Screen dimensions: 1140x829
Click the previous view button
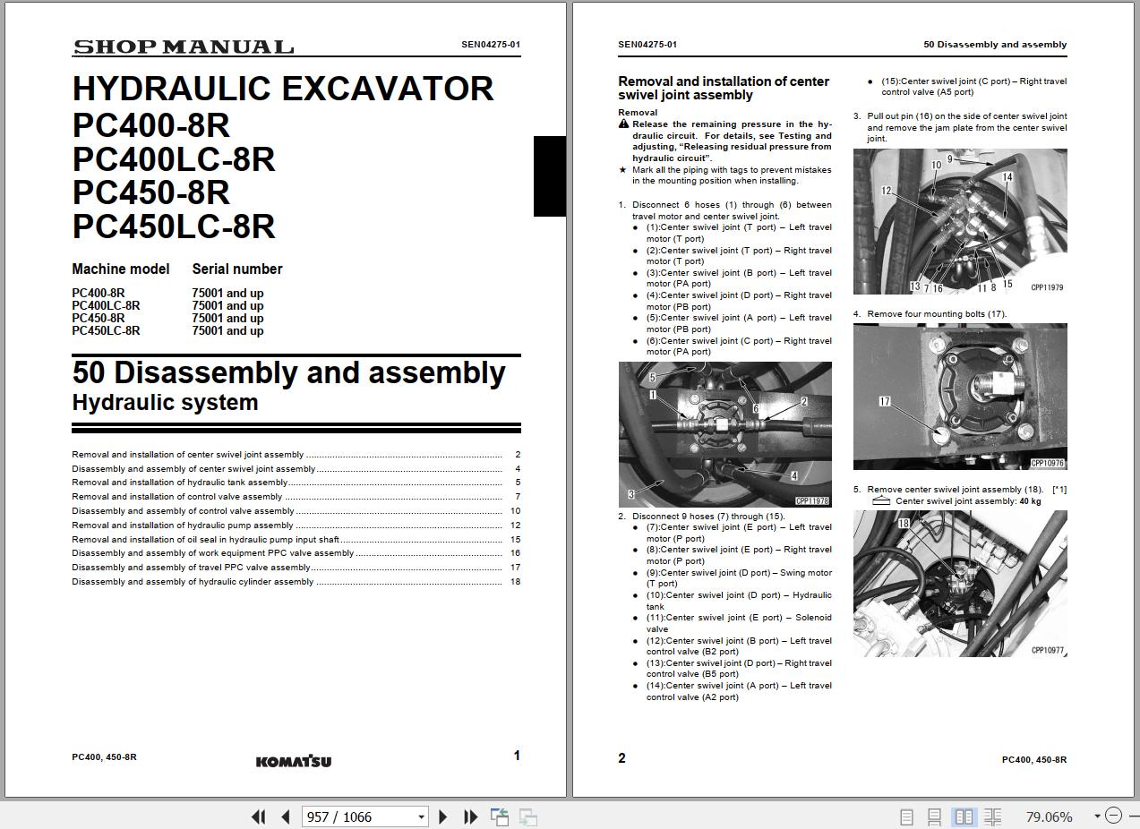[500, 816]
